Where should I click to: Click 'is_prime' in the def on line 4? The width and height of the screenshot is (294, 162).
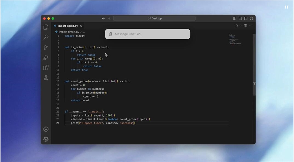click(x=77, y=47)
